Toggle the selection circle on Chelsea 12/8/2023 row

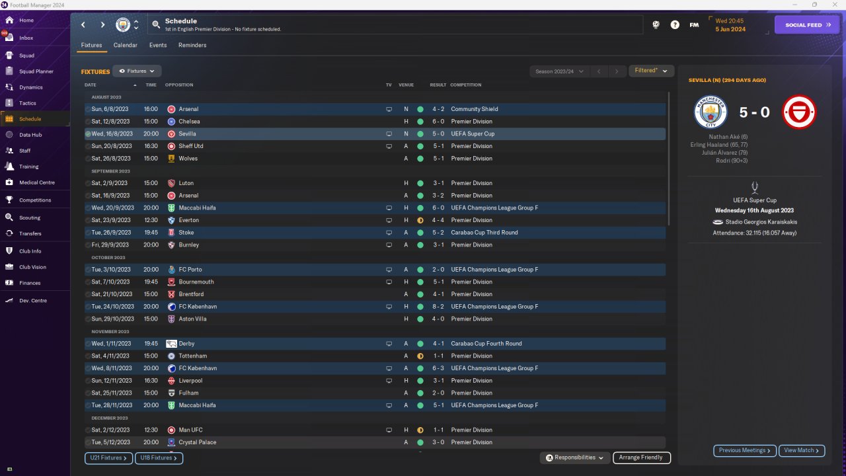(x=88, y=122)
